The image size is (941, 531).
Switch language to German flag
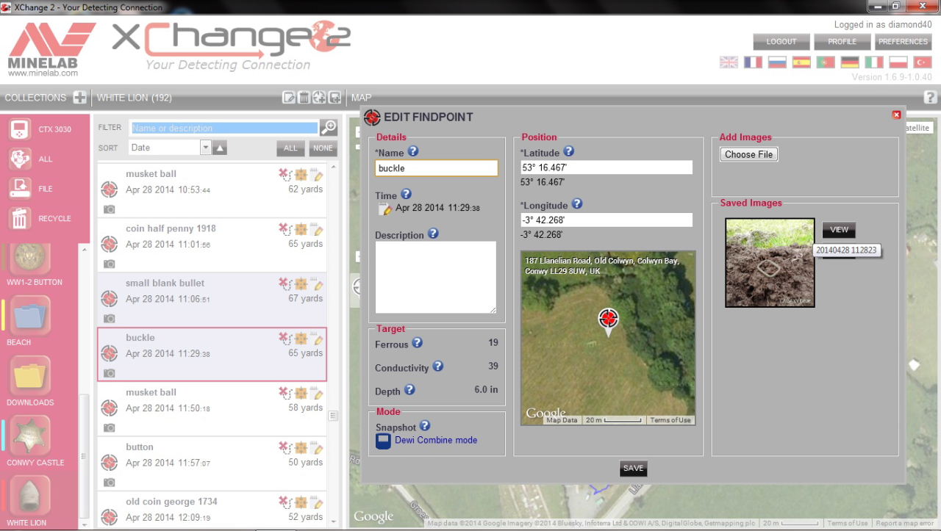tap(850, 62)
